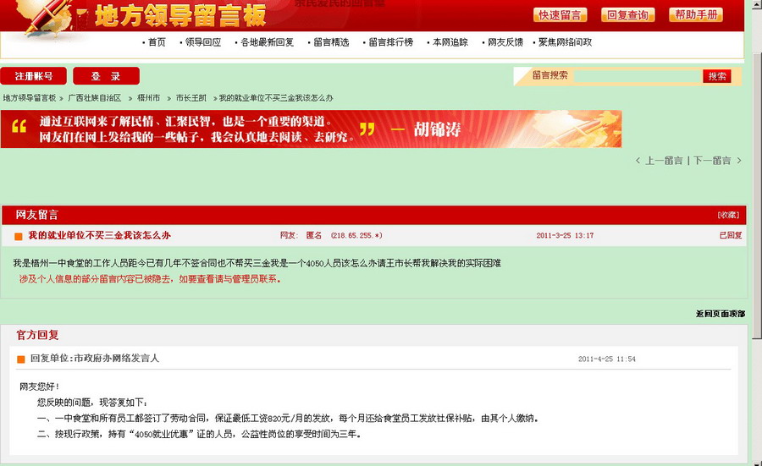
Task: Click the 地方领导留言板 site logo
Action: tap(179, 15)
